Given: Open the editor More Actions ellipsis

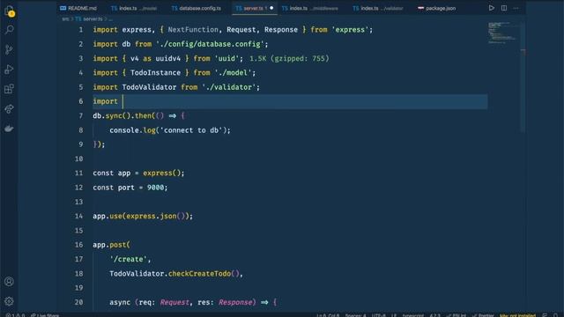Looking at the screenshot, I should (516, 8).
